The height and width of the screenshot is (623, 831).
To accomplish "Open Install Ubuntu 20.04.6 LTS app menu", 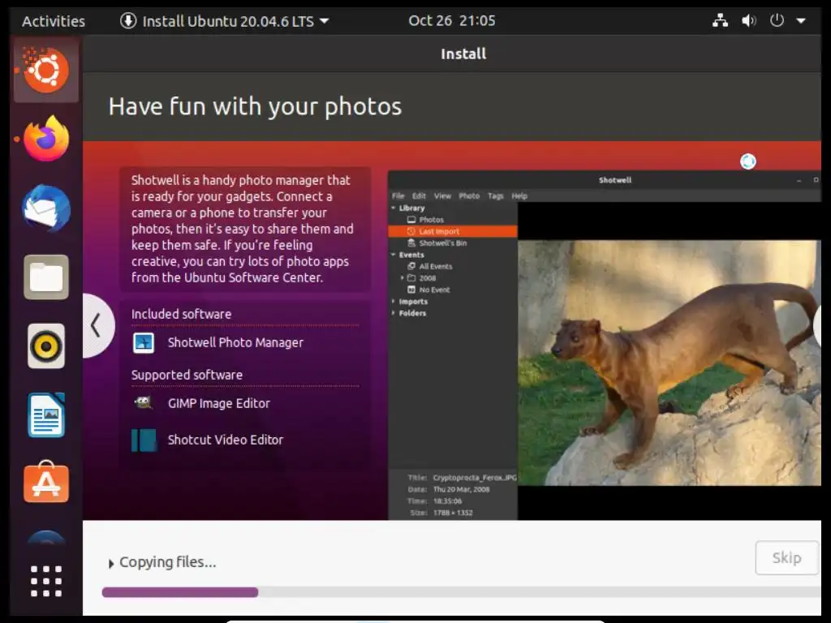I will [224, 21].
